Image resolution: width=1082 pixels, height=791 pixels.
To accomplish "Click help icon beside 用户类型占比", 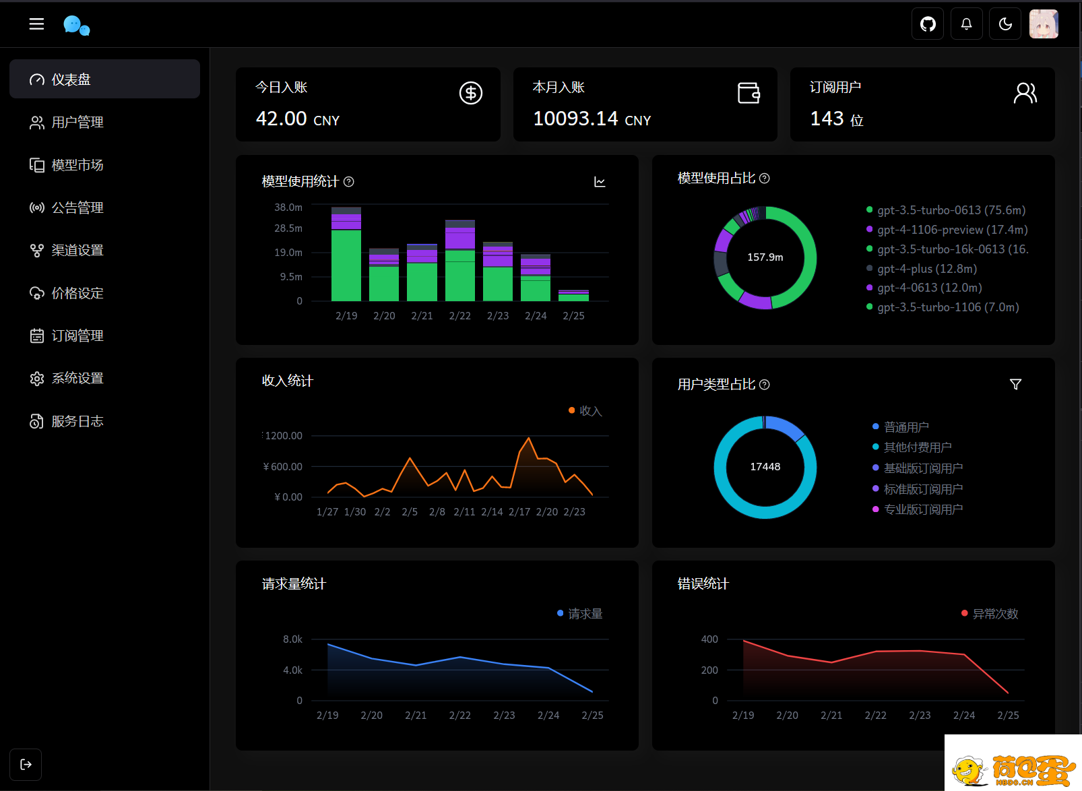I will point(765,384).
